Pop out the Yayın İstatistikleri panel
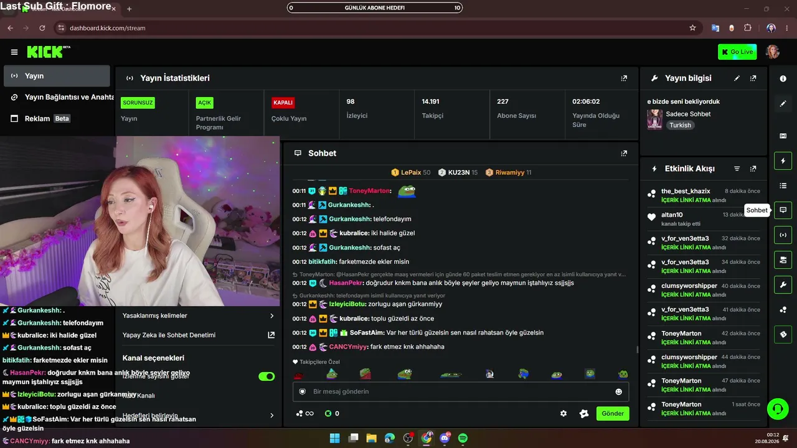 624,78
